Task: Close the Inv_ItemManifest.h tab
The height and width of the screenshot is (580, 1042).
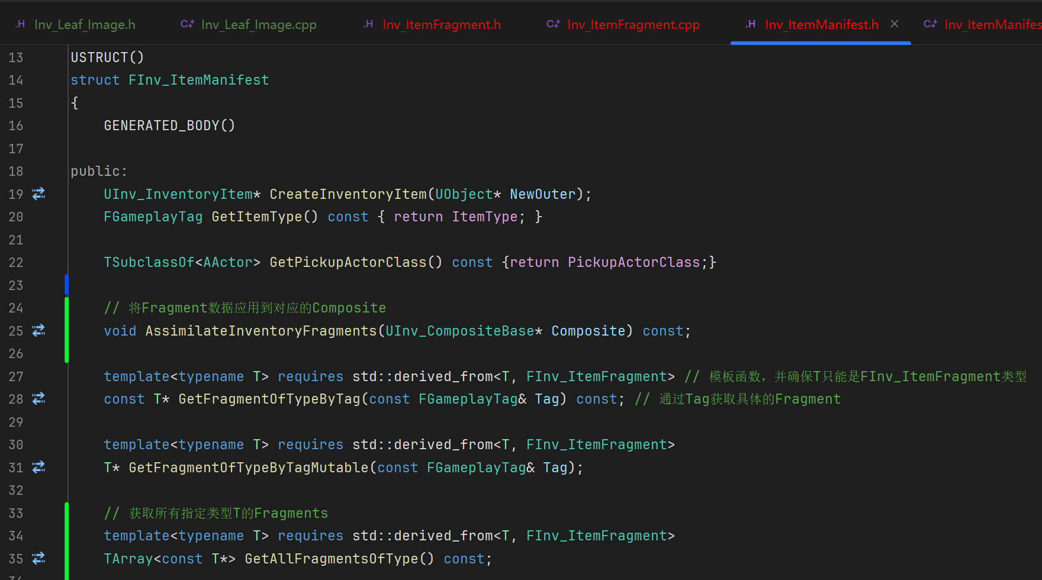Action: [895, 24]
